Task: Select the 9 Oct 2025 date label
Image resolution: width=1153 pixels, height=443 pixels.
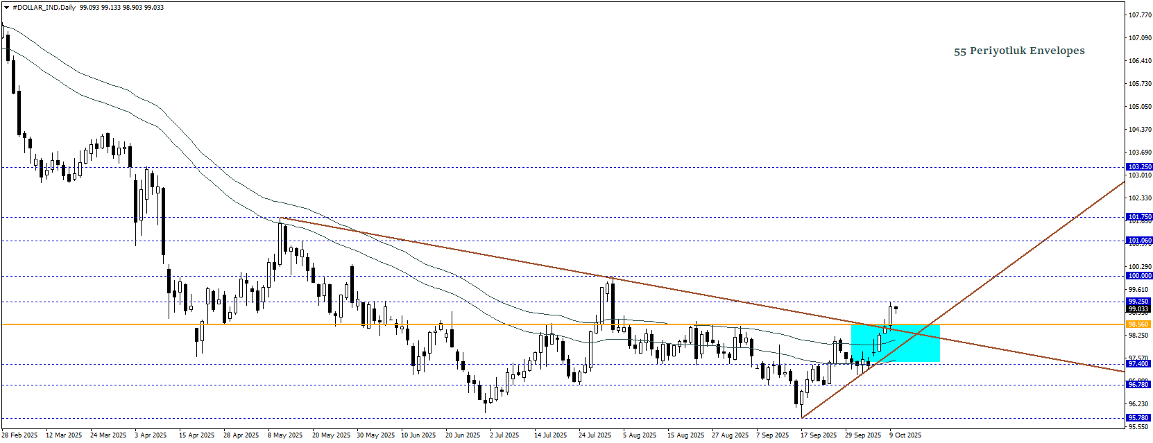Action: click(905, 435)
